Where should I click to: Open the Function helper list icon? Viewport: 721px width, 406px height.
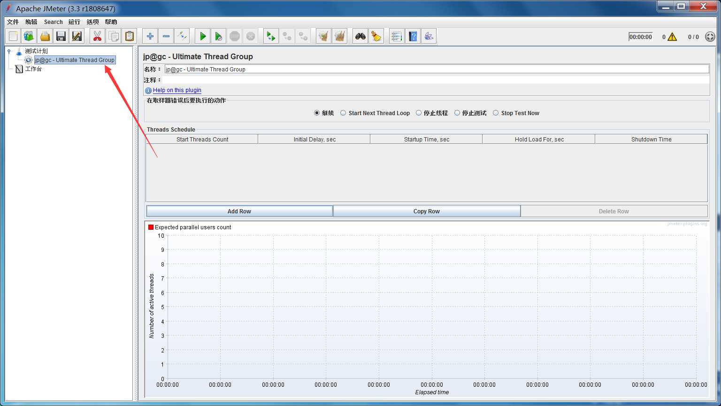click(397, 36)
